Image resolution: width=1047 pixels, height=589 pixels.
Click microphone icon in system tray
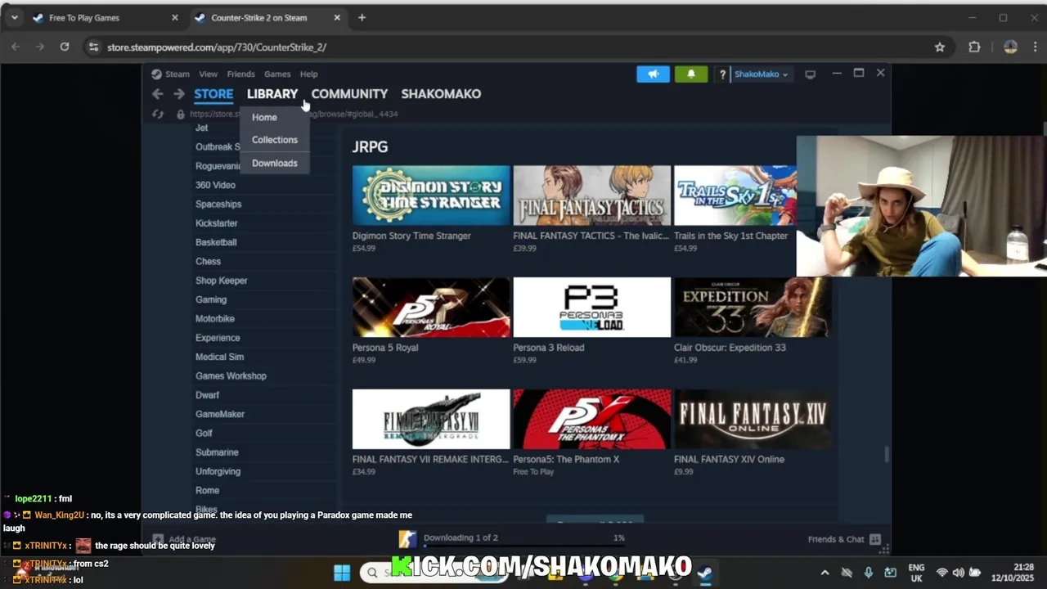869,573
